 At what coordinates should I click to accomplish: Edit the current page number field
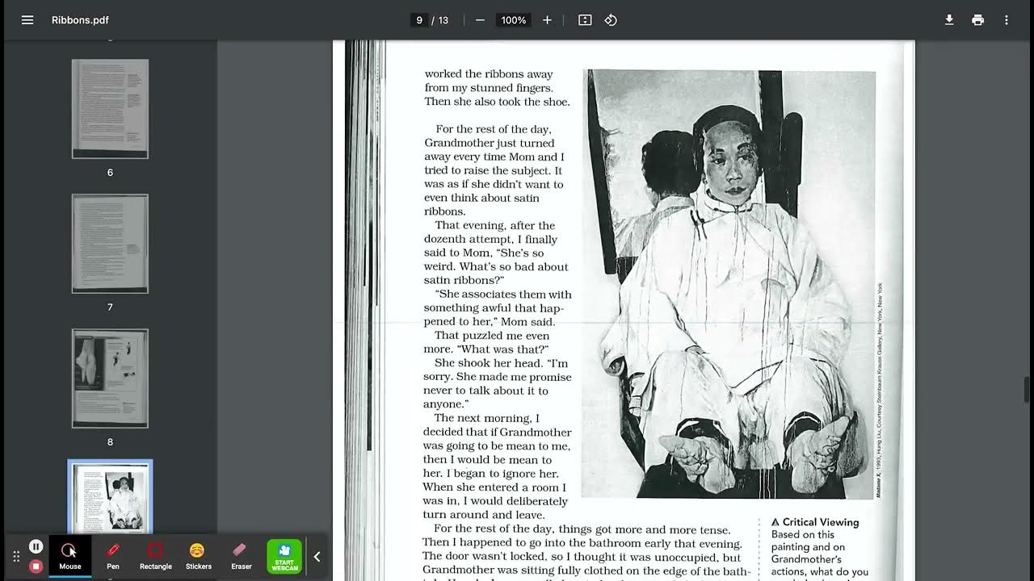tap(418, 20)
